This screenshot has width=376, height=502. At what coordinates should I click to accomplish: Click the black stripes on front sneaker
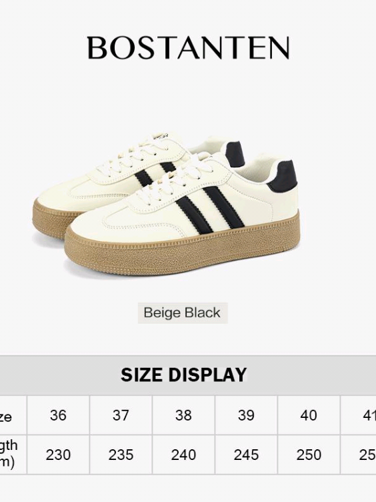coord(210,210)
